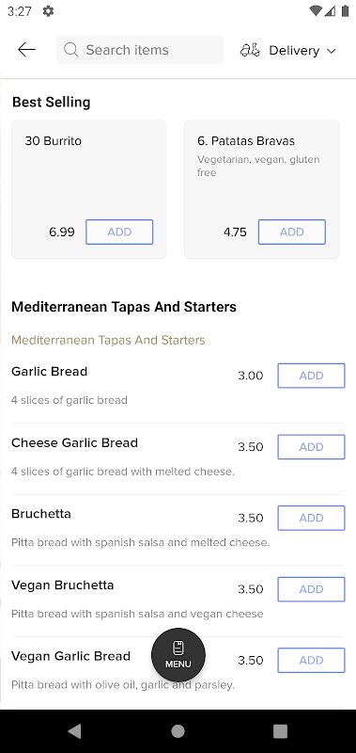356x753 pixels.
Task: Add Bruchetta to the order
Action: click(x=312, y=518)
